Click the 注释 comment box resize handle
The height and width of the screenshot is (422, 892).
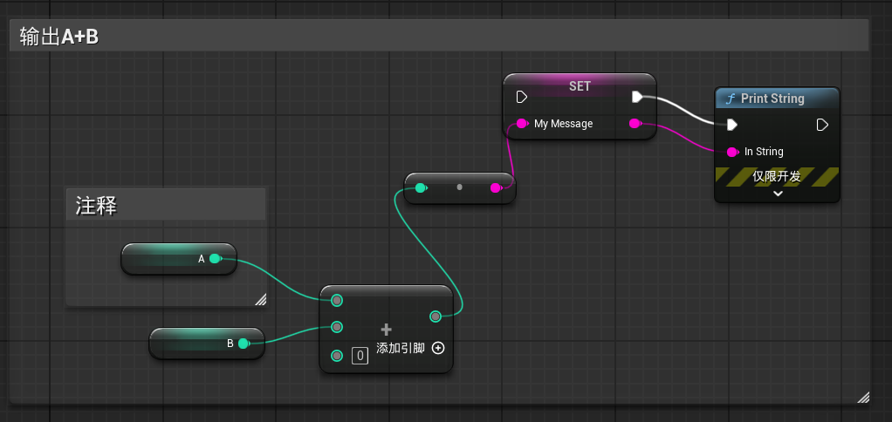click(x=260, y=300)
